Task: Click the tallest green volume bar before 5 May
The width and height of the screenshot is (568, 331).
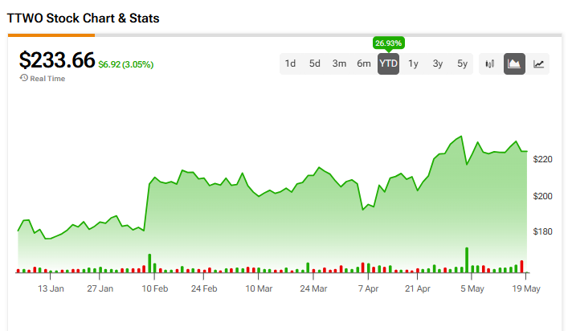Action: coord(467,260)
